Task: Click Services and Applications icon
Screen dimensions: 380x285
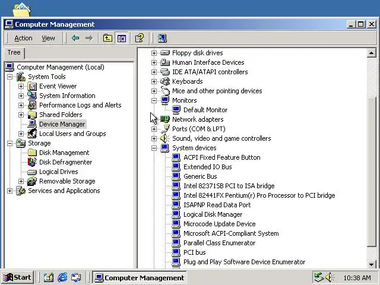Action: tap(21, 191)
